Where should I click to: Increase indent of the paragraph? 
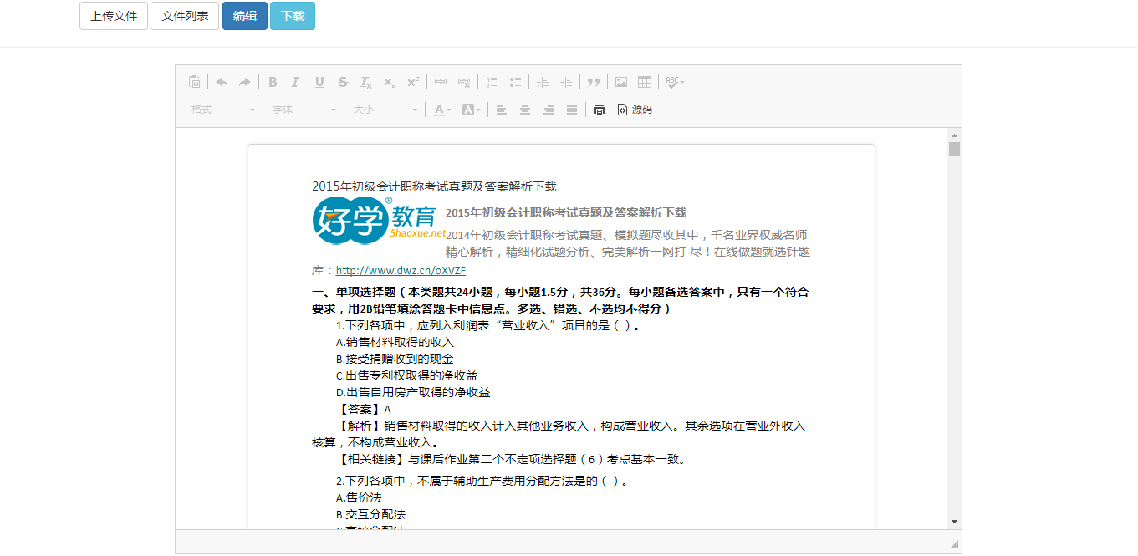(566, 82)
